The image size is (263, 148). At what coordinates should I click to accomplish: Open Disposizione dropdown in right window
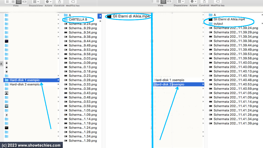click(x=181, y=2)
